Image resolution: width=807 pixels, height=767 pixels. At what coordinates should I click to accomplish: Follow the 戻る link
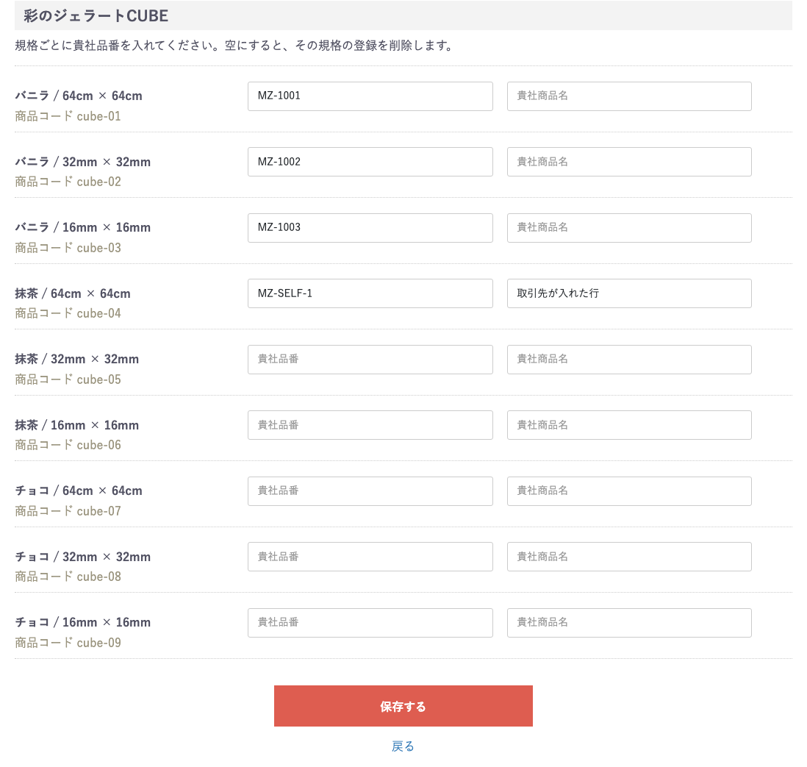[403, 746]
